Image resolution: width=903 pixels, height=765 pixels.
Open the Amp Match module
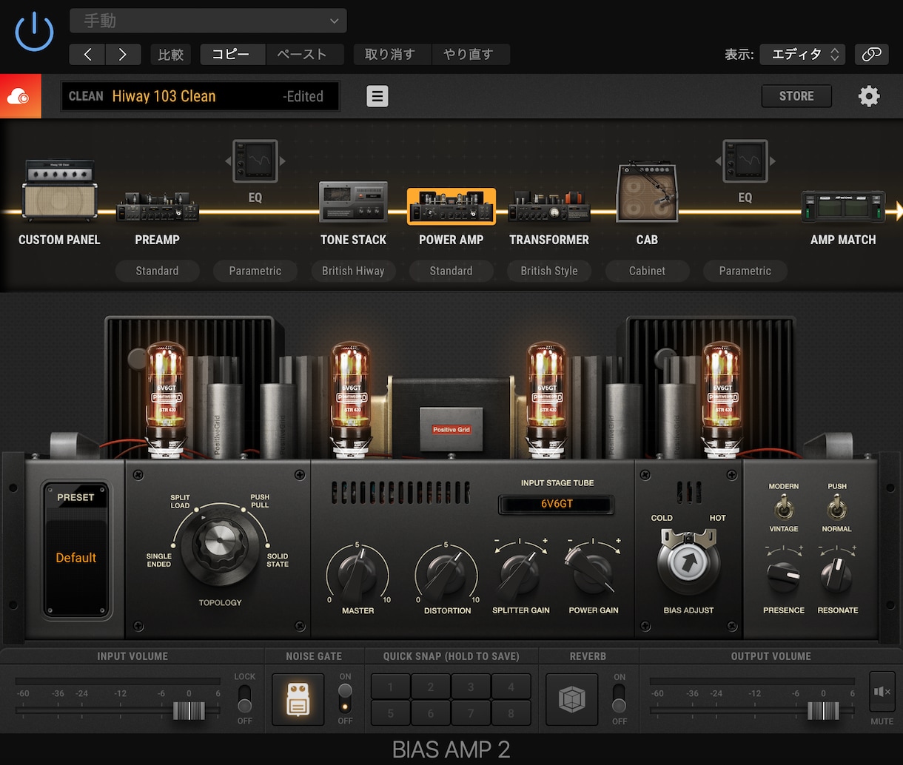click(843, 206)
